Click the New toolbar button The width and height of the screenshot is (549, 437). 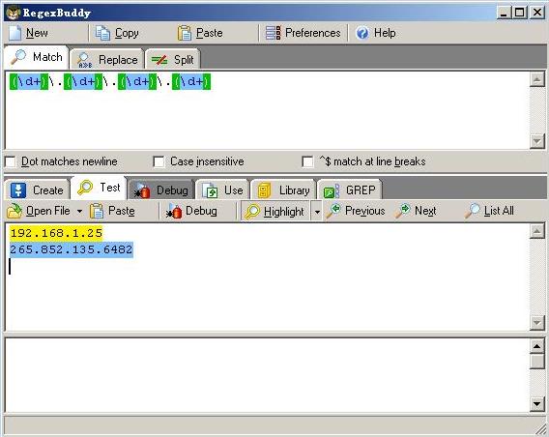click(x=29, y=33)
